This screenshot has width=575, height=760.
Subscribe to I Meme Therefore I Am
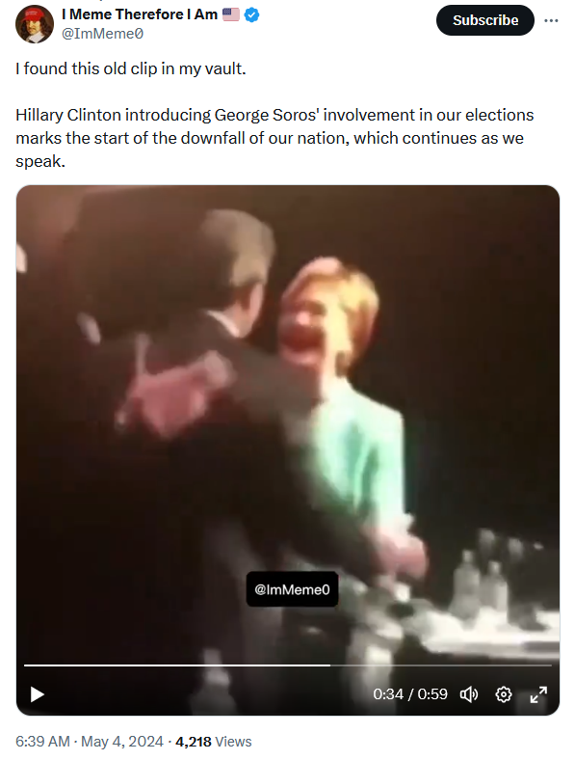485,20
